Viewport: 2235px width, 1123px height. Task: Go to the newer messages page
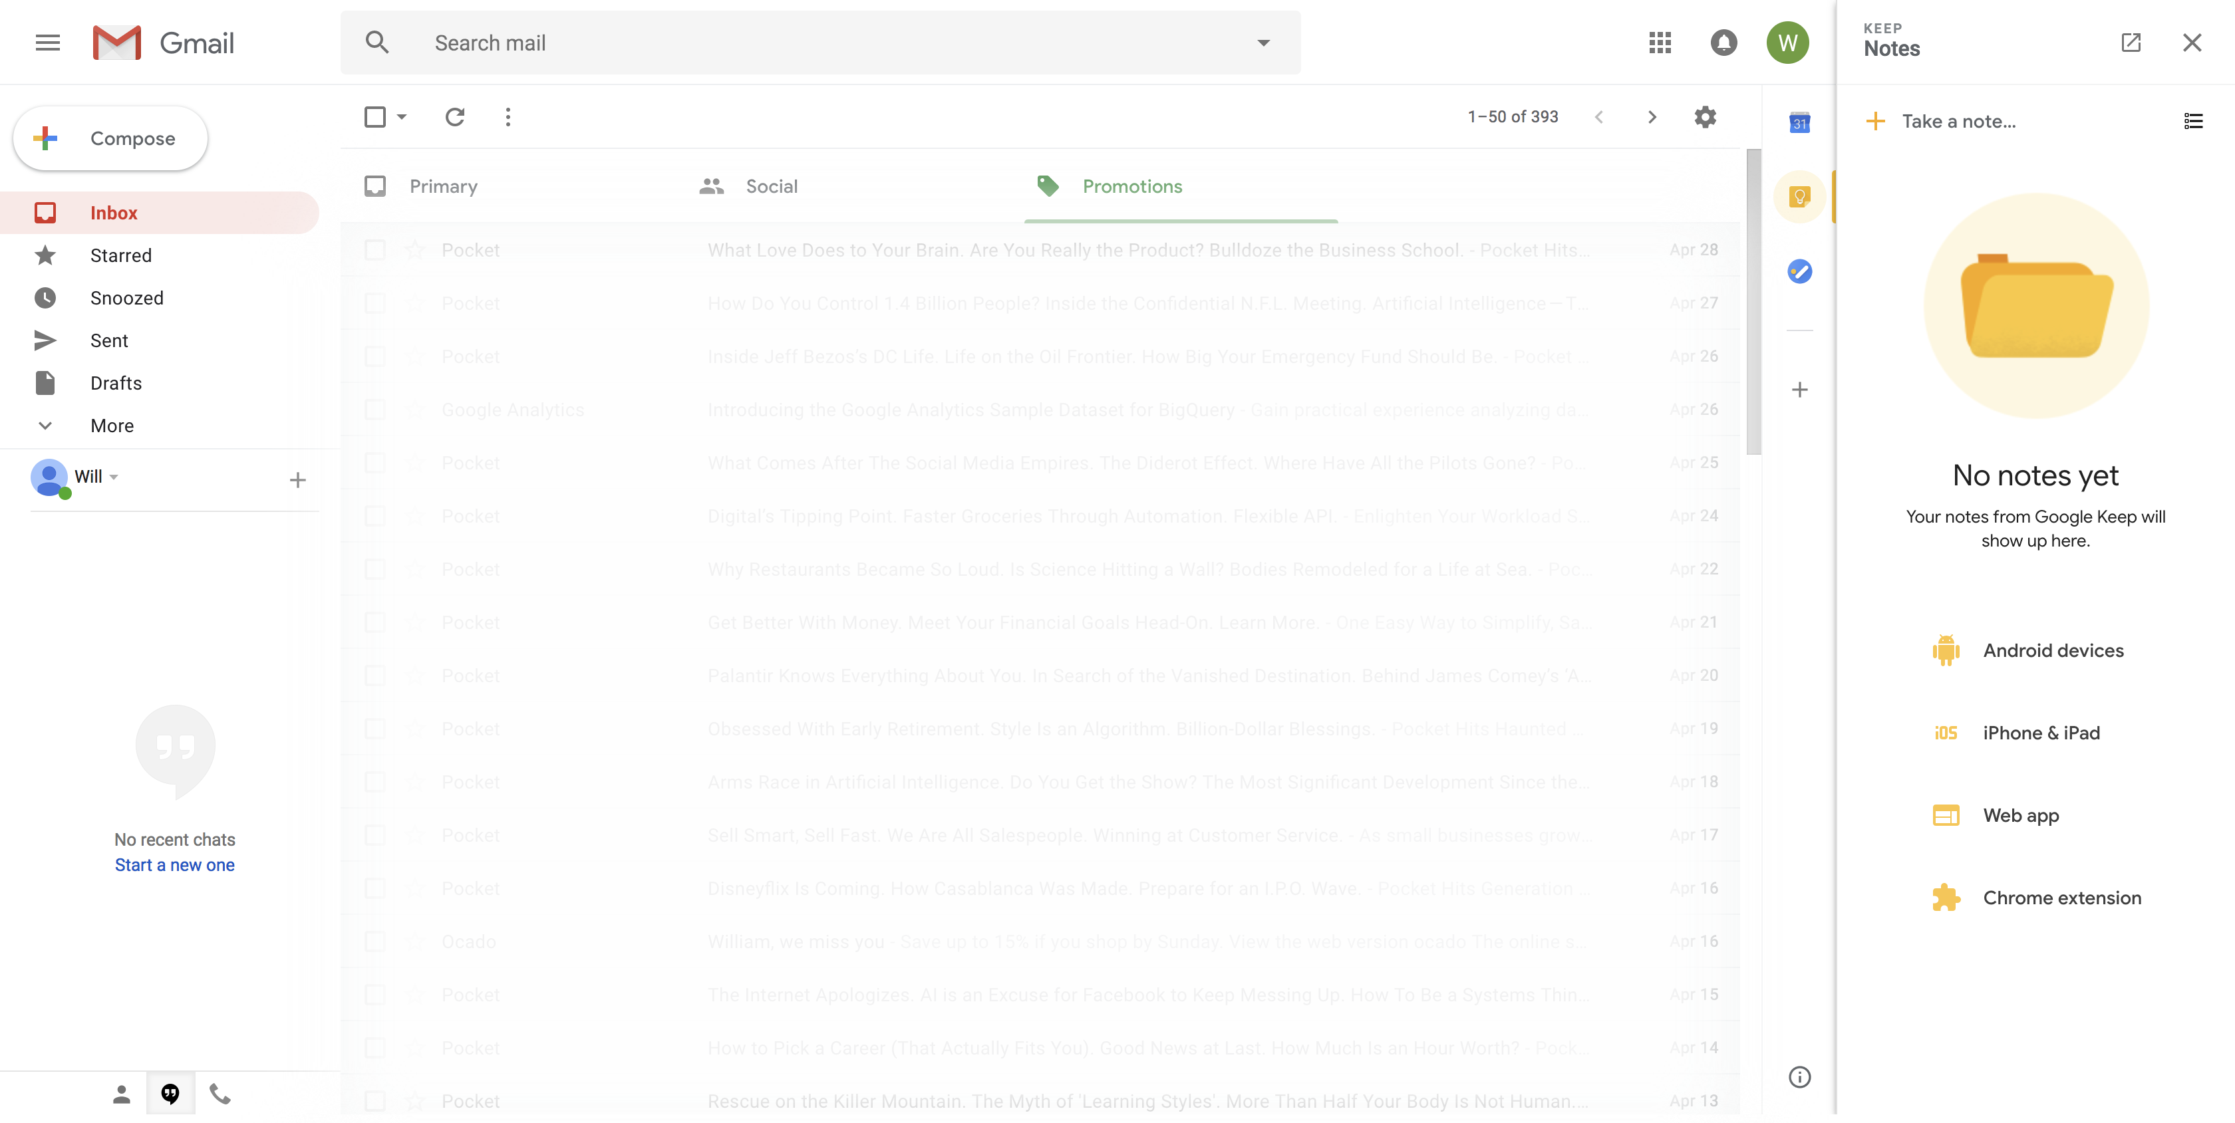pyautogui.click(x=1598, y=116)
